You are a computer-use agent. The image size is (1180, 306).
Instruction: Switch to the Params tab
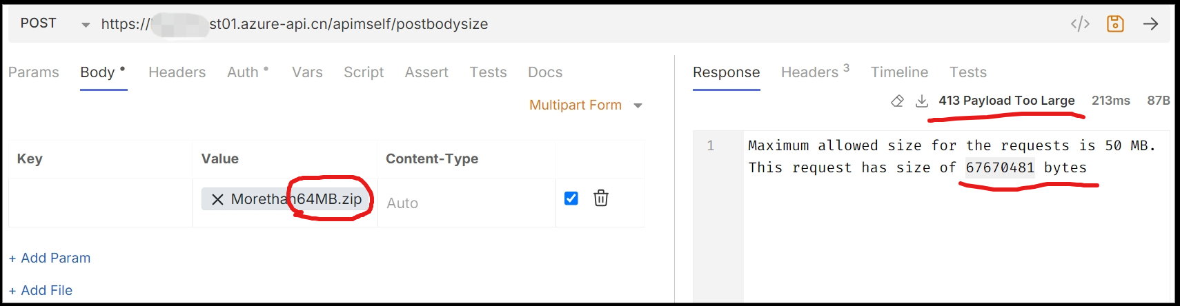34,72
